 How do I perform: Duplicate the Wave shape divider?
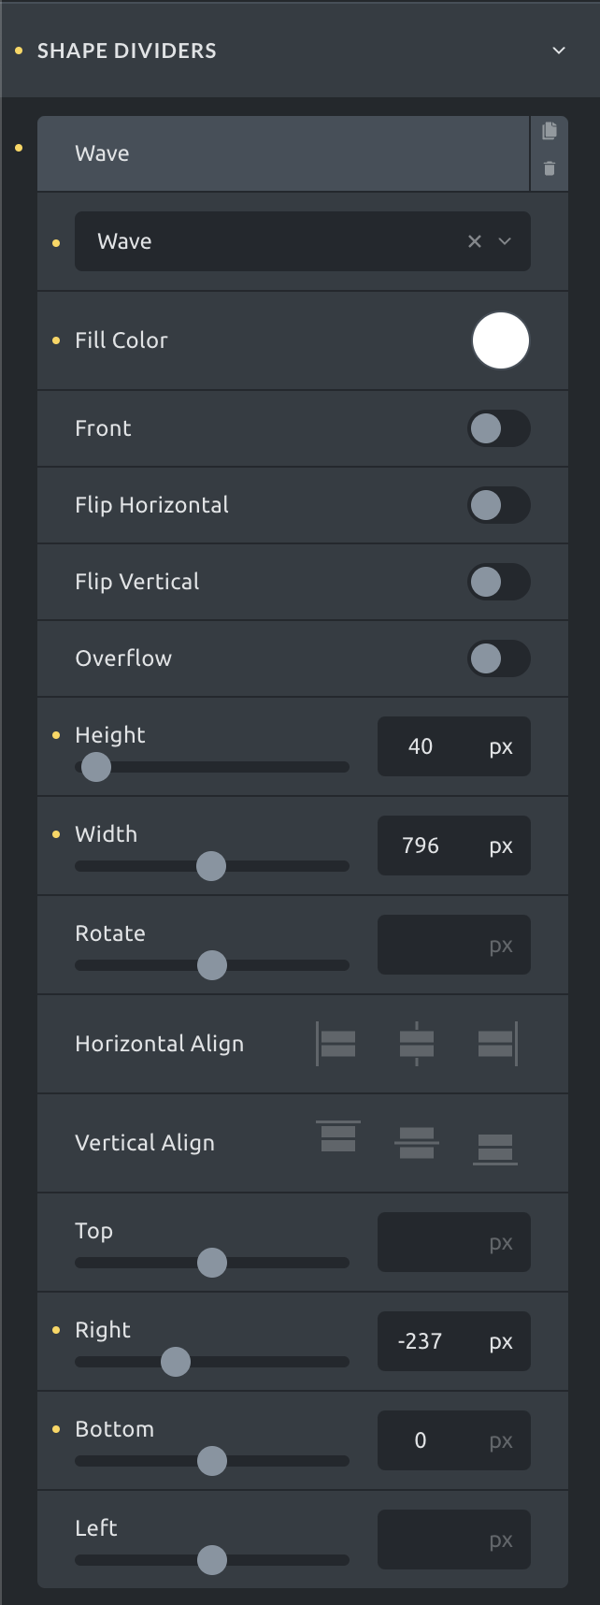click(550, 131)
